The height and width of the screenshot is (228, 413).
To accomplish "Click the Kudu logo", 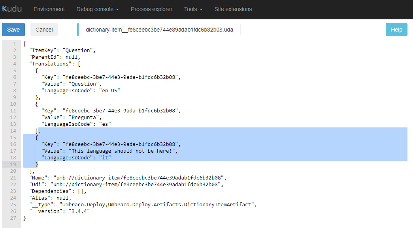I will click(x=12, y=9).
